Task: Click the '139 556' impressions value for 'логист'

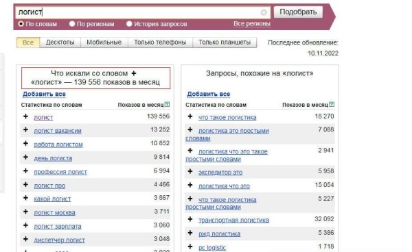Action: pyautogui.click(x=158, y=116)
